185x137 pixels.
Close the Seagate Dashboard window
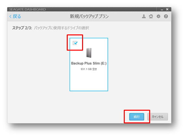(167, 9)
